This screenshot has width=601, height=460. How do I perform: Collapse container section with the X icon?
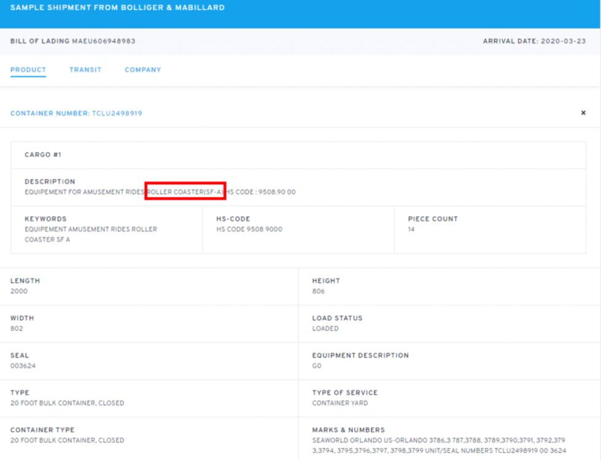click(x=583, y=113)
